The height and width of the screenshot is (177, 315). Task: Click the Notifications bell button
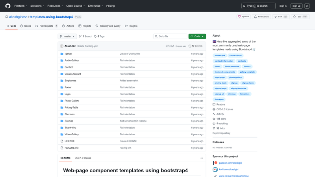point(261,17)
